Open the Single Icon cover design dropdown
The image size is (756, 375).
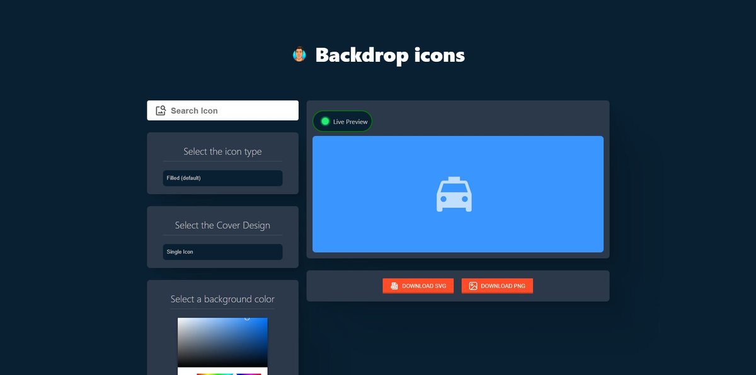(x=222, y=251)
